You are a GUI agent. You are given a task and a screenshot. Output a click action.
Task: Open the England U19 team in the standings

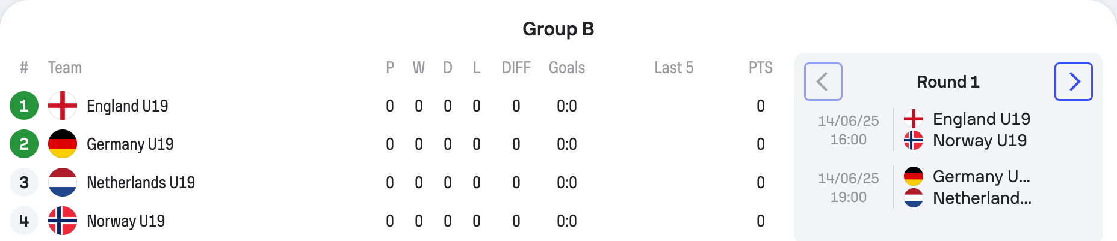[x=127, y=106]
